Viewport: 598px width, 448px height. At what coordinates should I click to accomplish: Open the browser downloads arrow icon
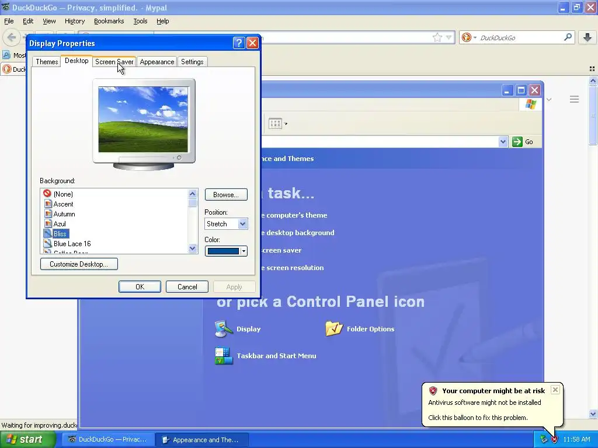(587, 37)
